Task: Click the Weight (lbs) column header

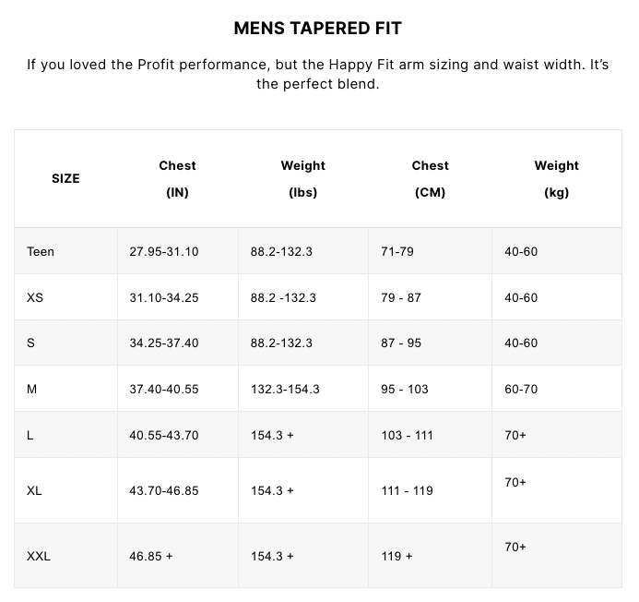Action: click(x=302, y=179)
